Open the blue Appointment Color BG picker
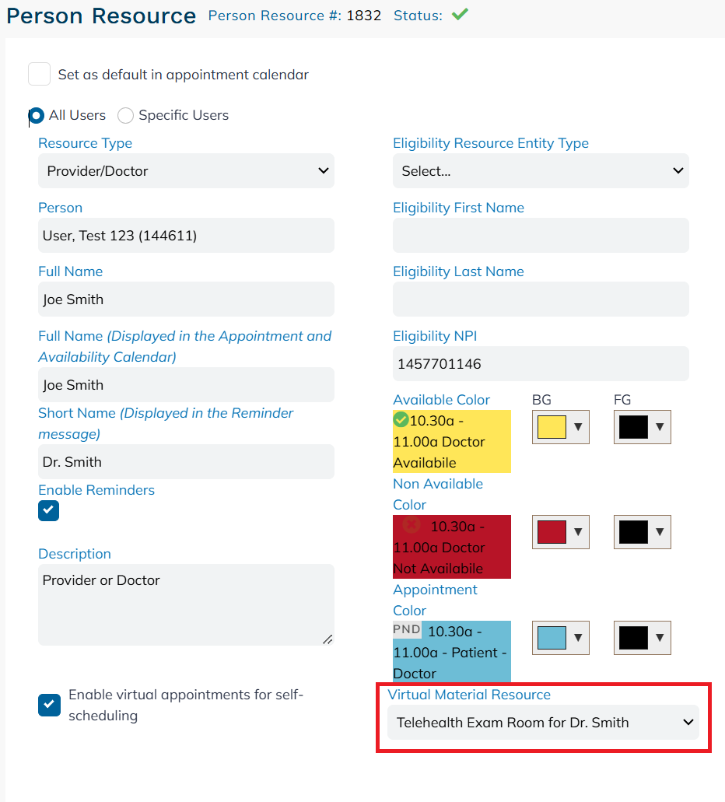This screenshot has height=802, width=725. pos(561,638)
